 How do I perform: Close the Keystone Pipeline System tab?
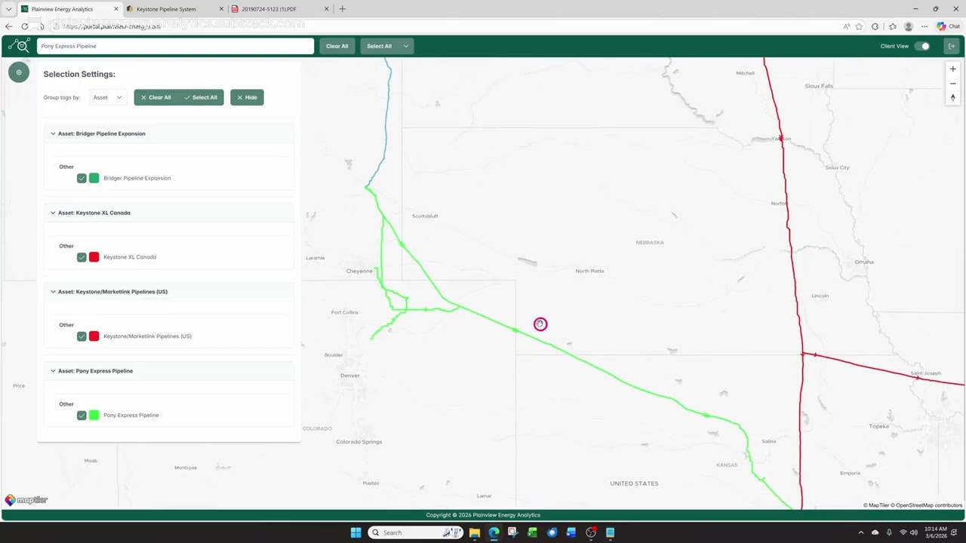click(x=221, y=9)
